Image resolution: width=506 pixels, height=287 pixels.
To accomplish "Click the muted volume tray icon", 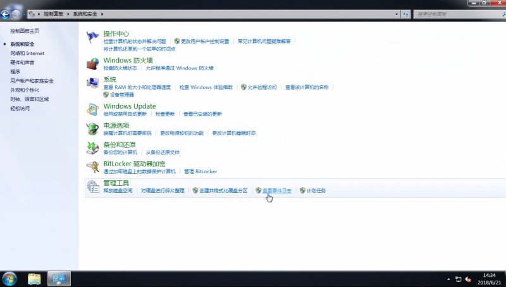I will 468,279.
